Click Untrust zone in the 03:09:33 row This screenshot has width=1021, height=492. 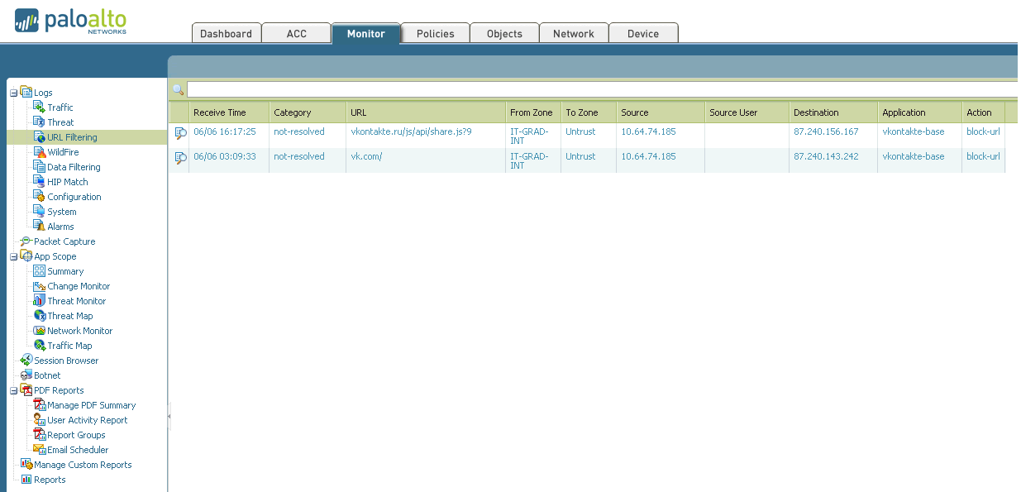[x=580, y=156]
